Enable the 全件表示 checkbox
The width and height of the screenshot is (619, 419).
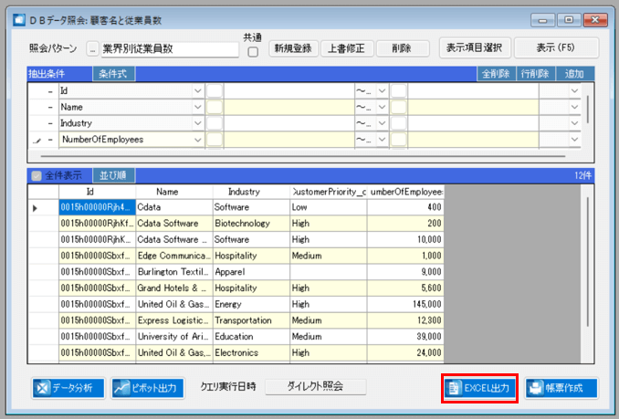[x=37, y=175]
